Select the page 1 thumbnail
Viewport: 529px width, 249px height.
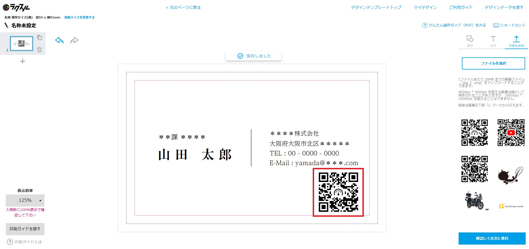point(22,44)
